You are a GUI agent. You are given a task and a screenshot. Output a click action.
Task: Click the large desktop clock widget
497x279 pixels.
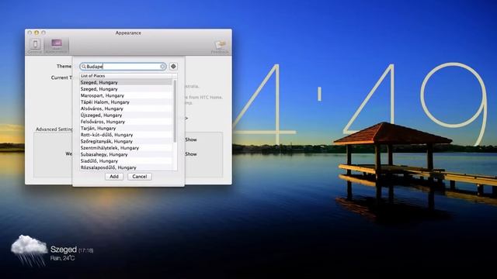point(360,105)
